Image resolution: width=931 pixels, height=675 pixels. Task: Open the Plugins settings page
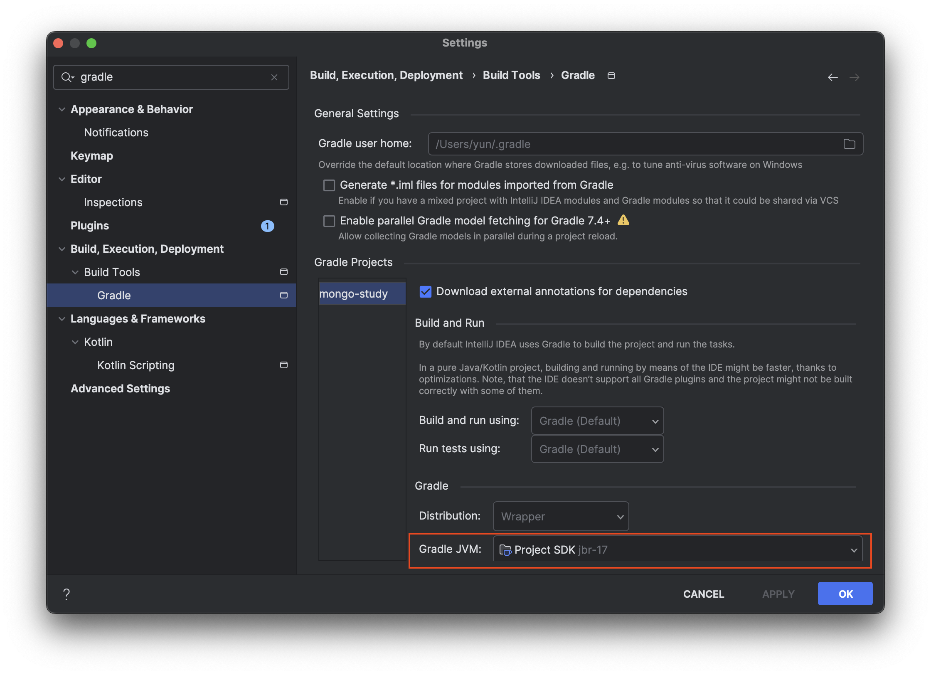(90, 226)
